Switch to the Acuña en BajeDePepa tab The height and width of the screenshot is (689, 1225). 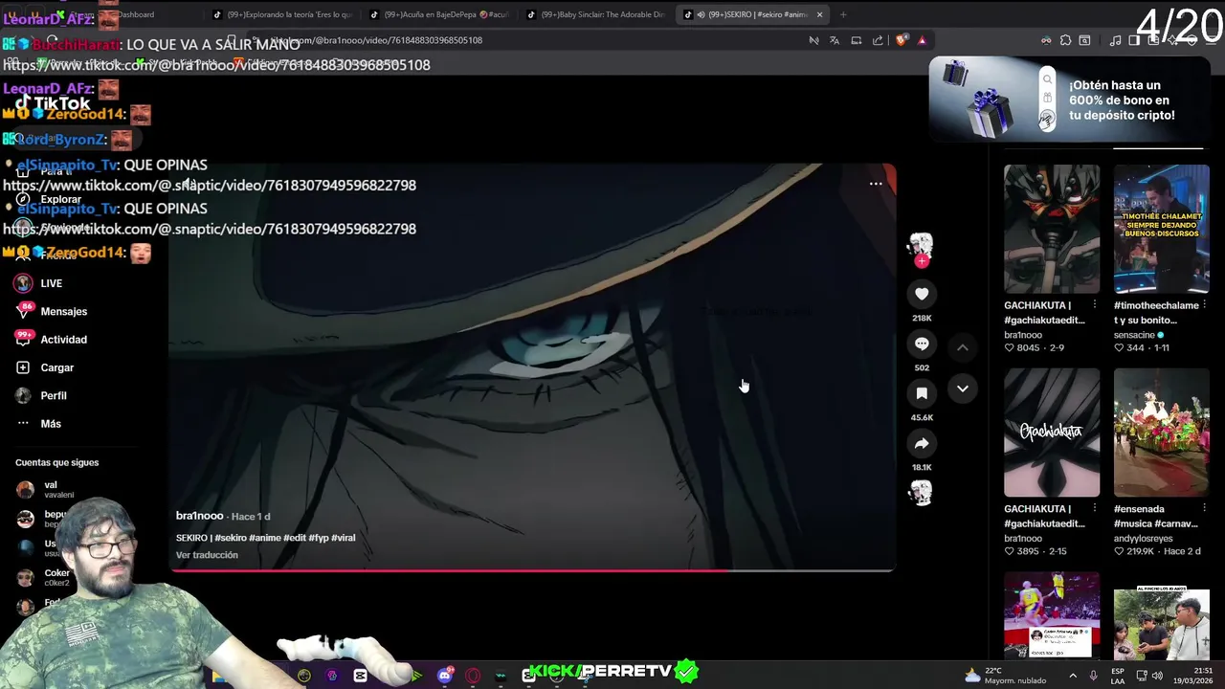pos(440,14)
